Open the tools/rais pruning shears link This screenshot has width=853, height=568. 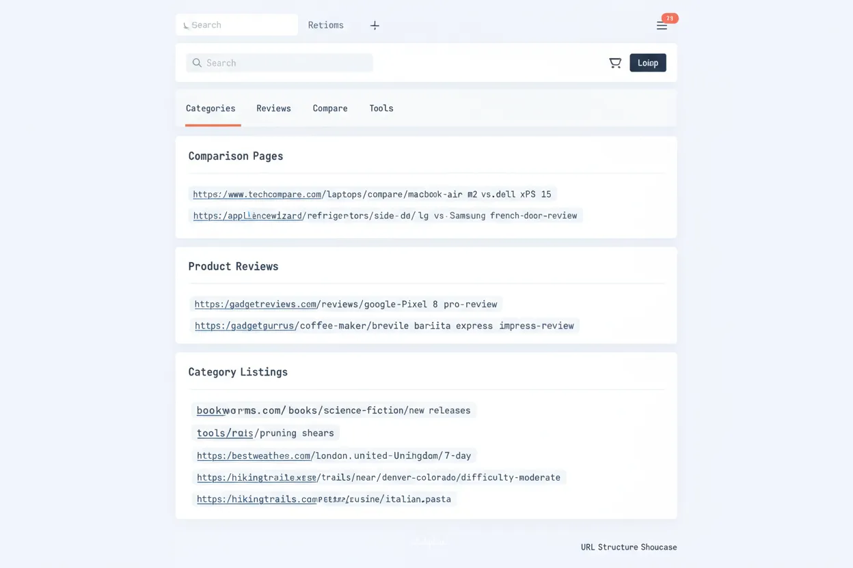tap(265, 432)
